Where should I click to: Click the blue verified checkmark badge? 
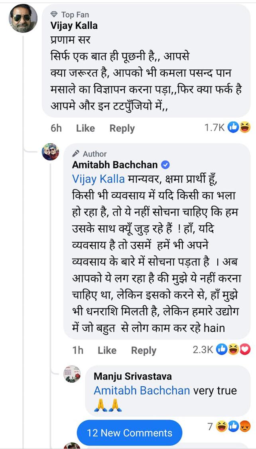[x=165, y=165]
